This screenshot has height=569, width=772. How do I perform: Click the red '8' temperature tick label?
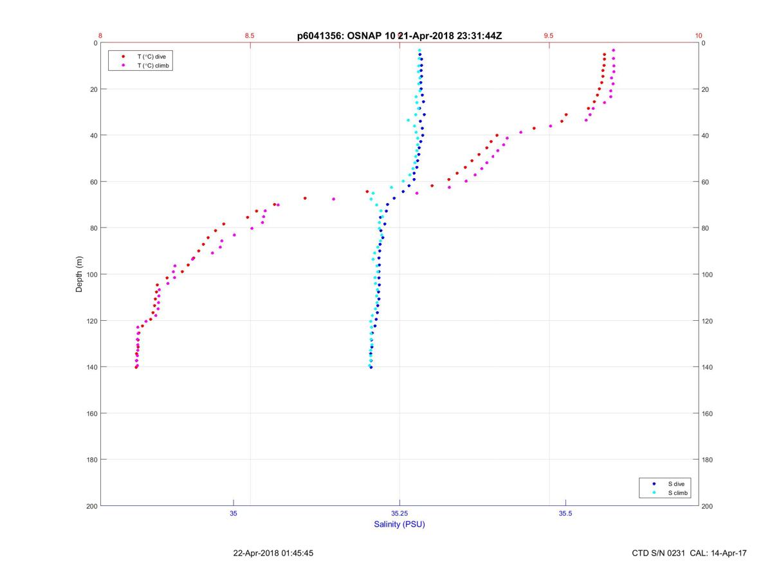click(100, 36)
